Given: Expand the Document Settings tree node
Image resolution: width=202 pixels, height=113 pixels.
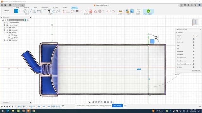Looking at the screenshot, I should [5, 23].
